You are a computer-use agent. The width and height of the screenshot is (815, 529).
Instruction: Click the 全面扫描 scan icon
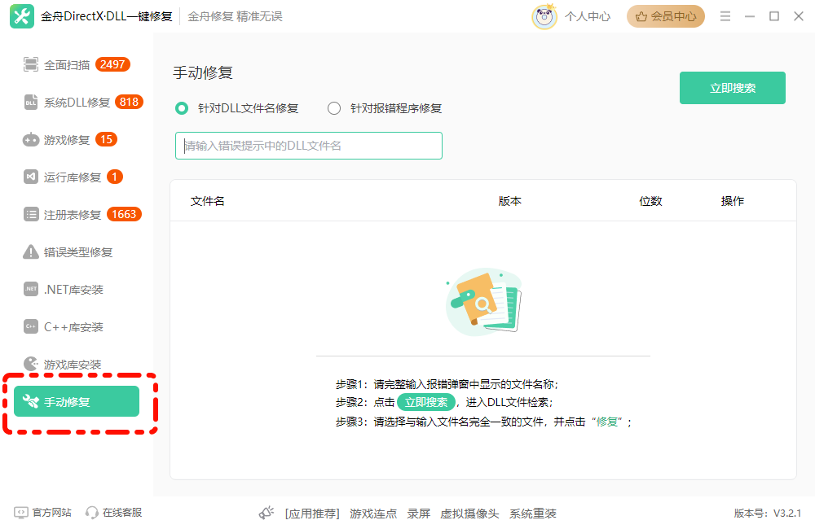[31, 65]
